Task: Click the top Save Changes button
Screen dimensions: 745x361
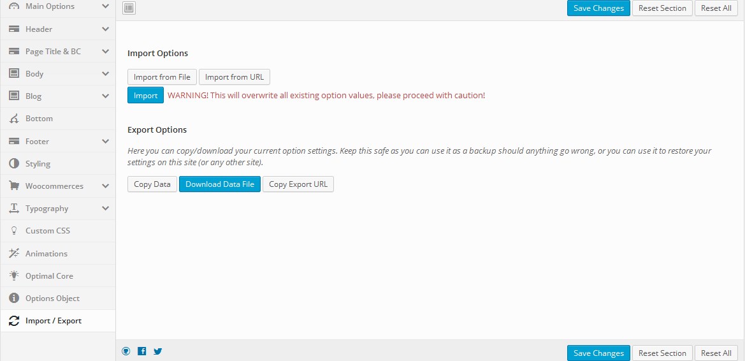Action: pyautogui.click(x=598, y=8)
